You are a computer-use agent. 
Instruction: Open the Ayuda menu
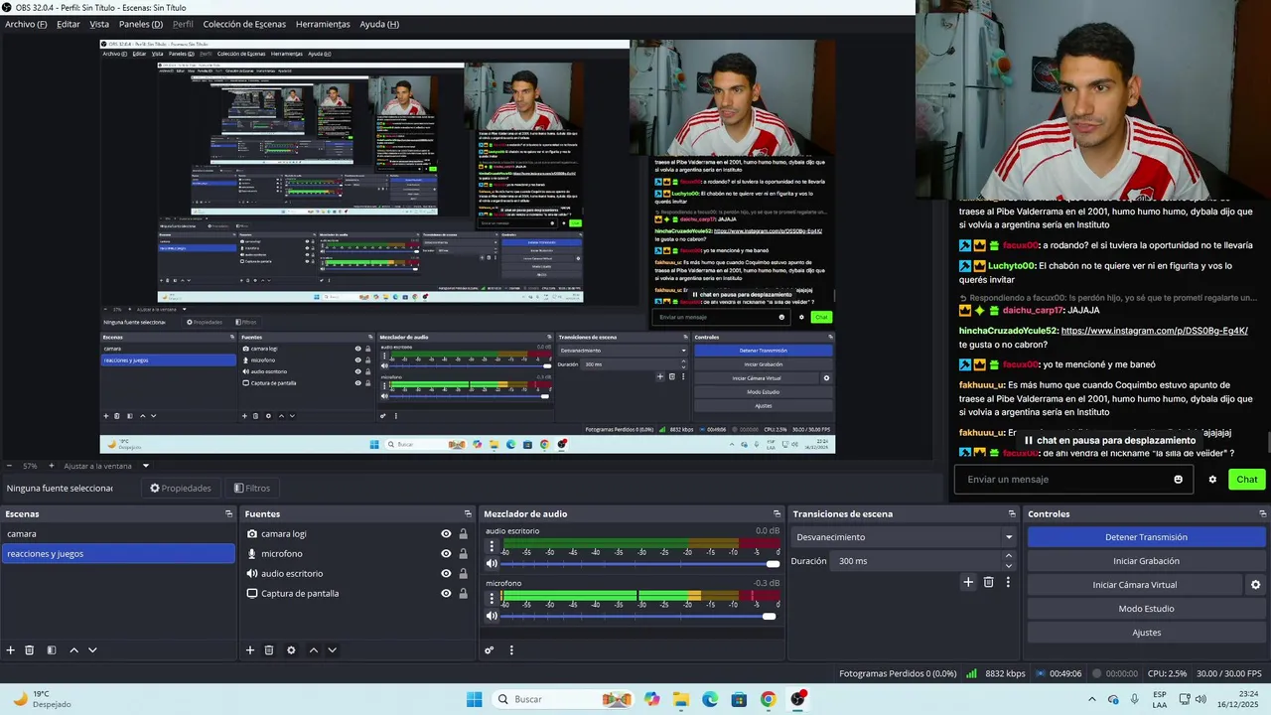pyautogui.click(x=379, y=24)
